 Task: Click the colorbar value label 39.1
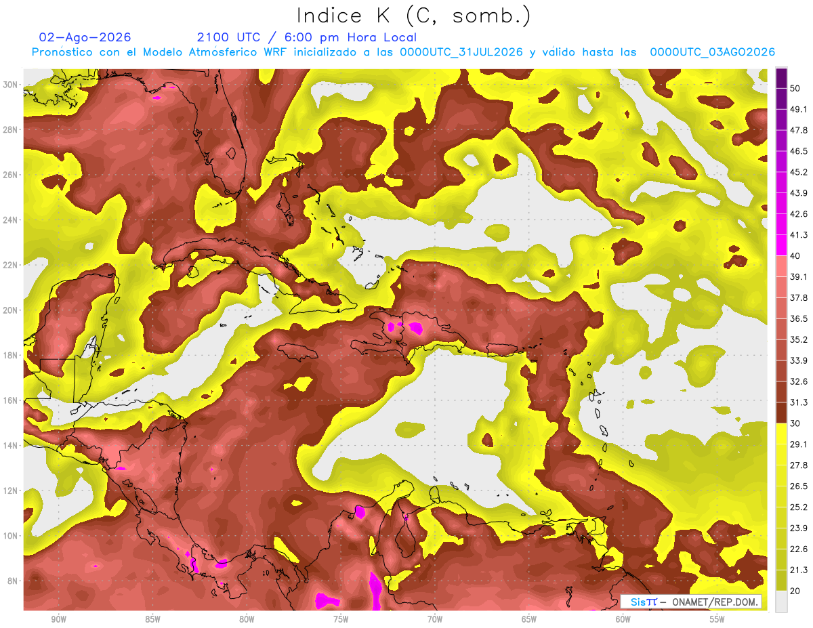(x=799, y=276)
